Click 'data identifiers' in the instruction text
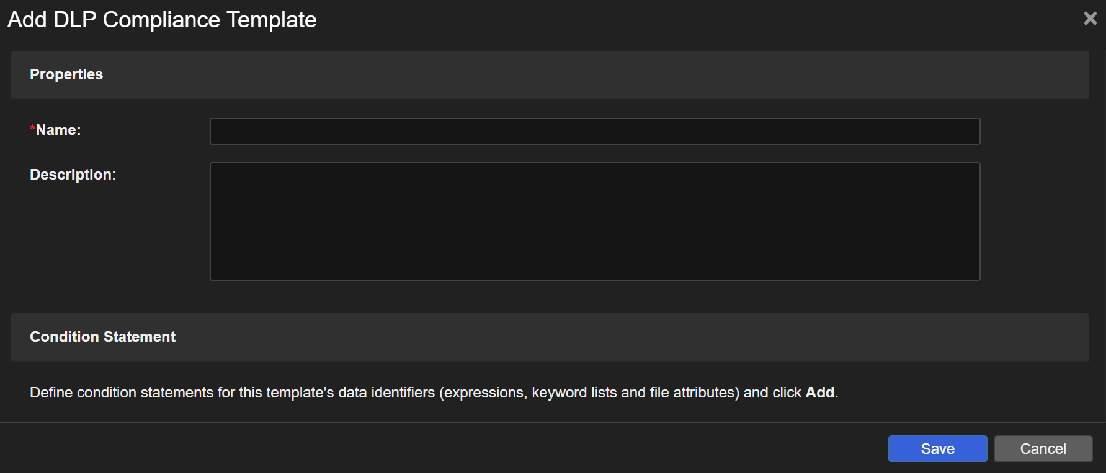 [386, 393]
